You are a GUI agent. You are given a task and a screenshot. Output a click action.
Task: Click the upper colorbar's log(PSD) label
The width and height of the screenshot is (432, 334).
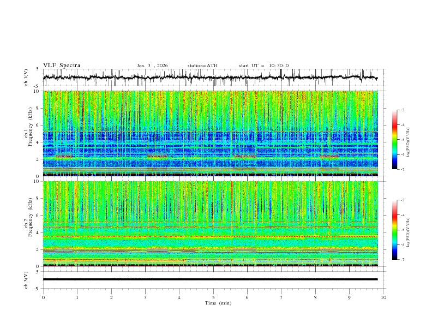[x=409, y=142]
